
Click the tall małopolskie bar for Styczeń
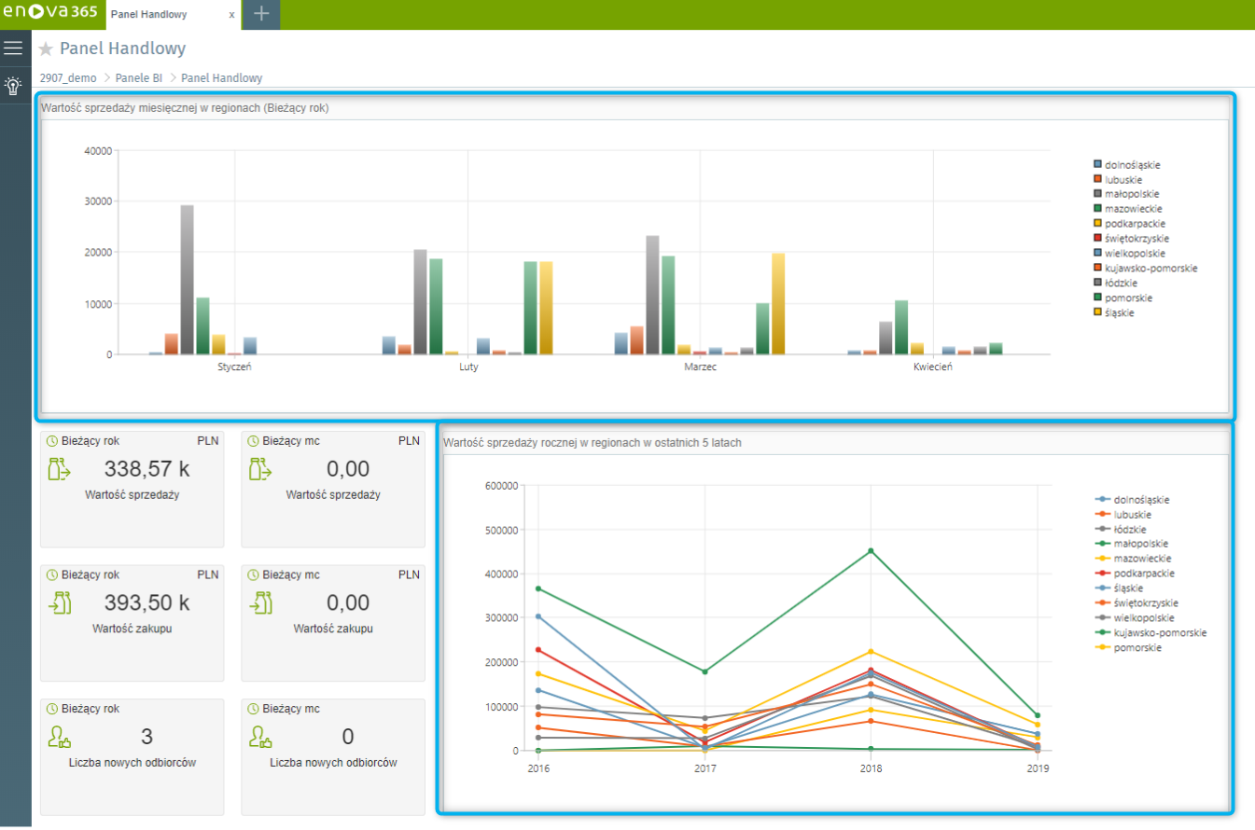[x=188, y=280]
